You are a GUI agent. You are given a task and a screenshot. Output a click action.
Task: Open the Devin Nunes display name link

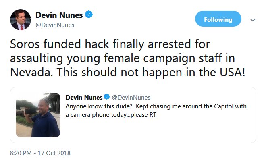click(59, 15)
